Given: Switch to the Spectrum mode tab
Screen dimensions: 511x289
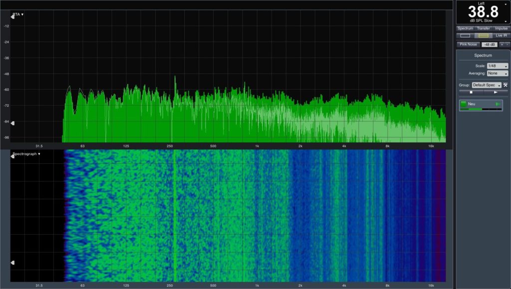Looking at the screenshot, I should tap(465, 28).
